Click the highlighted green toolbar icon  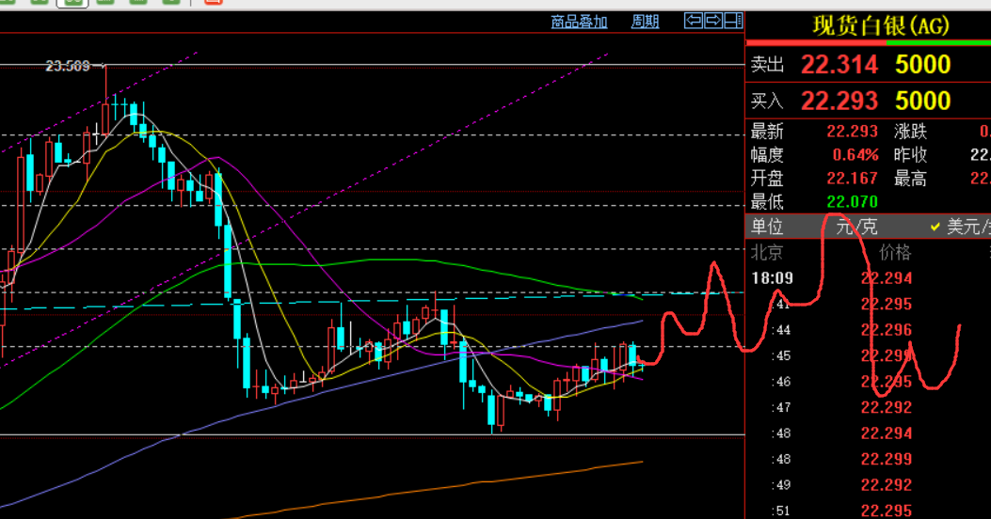72,3
